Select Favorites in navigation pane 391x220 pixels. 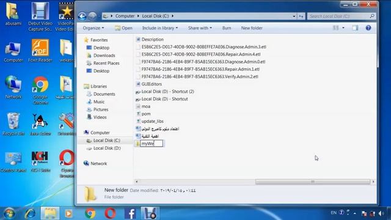click(99, 40)
